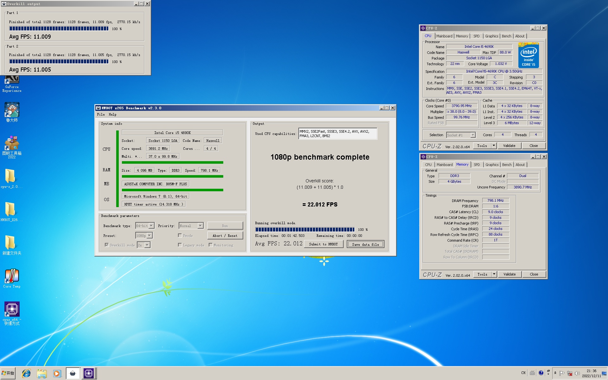Expand Tools arrow in lower CPU-Z window
608x380 pixels.
point(494,274)
